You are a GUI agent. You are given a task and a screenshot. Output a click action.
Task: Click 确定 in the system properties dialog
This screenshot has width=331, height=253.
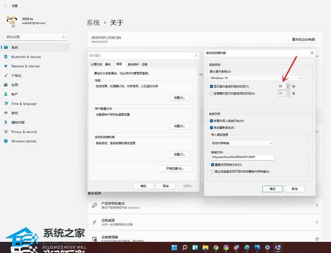(x=143, y=186)
